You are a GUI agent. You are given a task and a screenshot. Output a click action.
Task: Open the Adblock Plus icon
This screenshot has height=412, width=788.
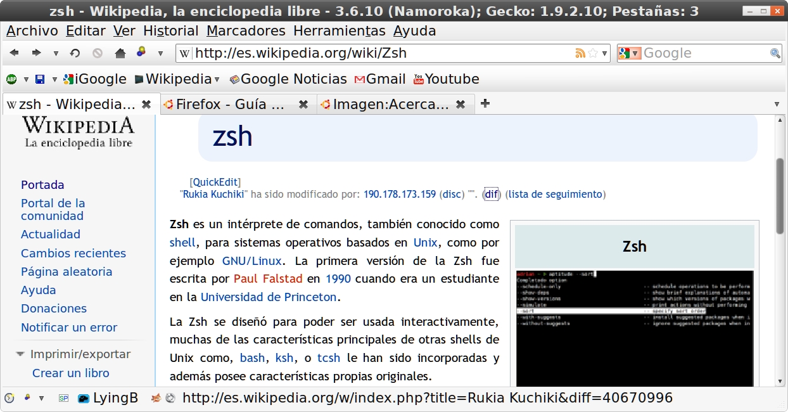pos(11,79)
